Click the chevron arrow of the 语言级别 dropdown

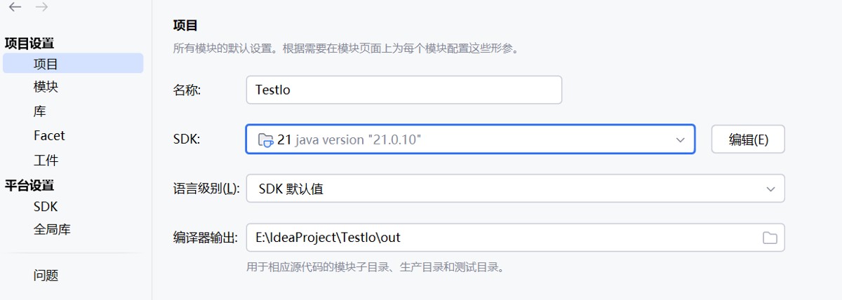pyautogui.click(x=770, y=189)
